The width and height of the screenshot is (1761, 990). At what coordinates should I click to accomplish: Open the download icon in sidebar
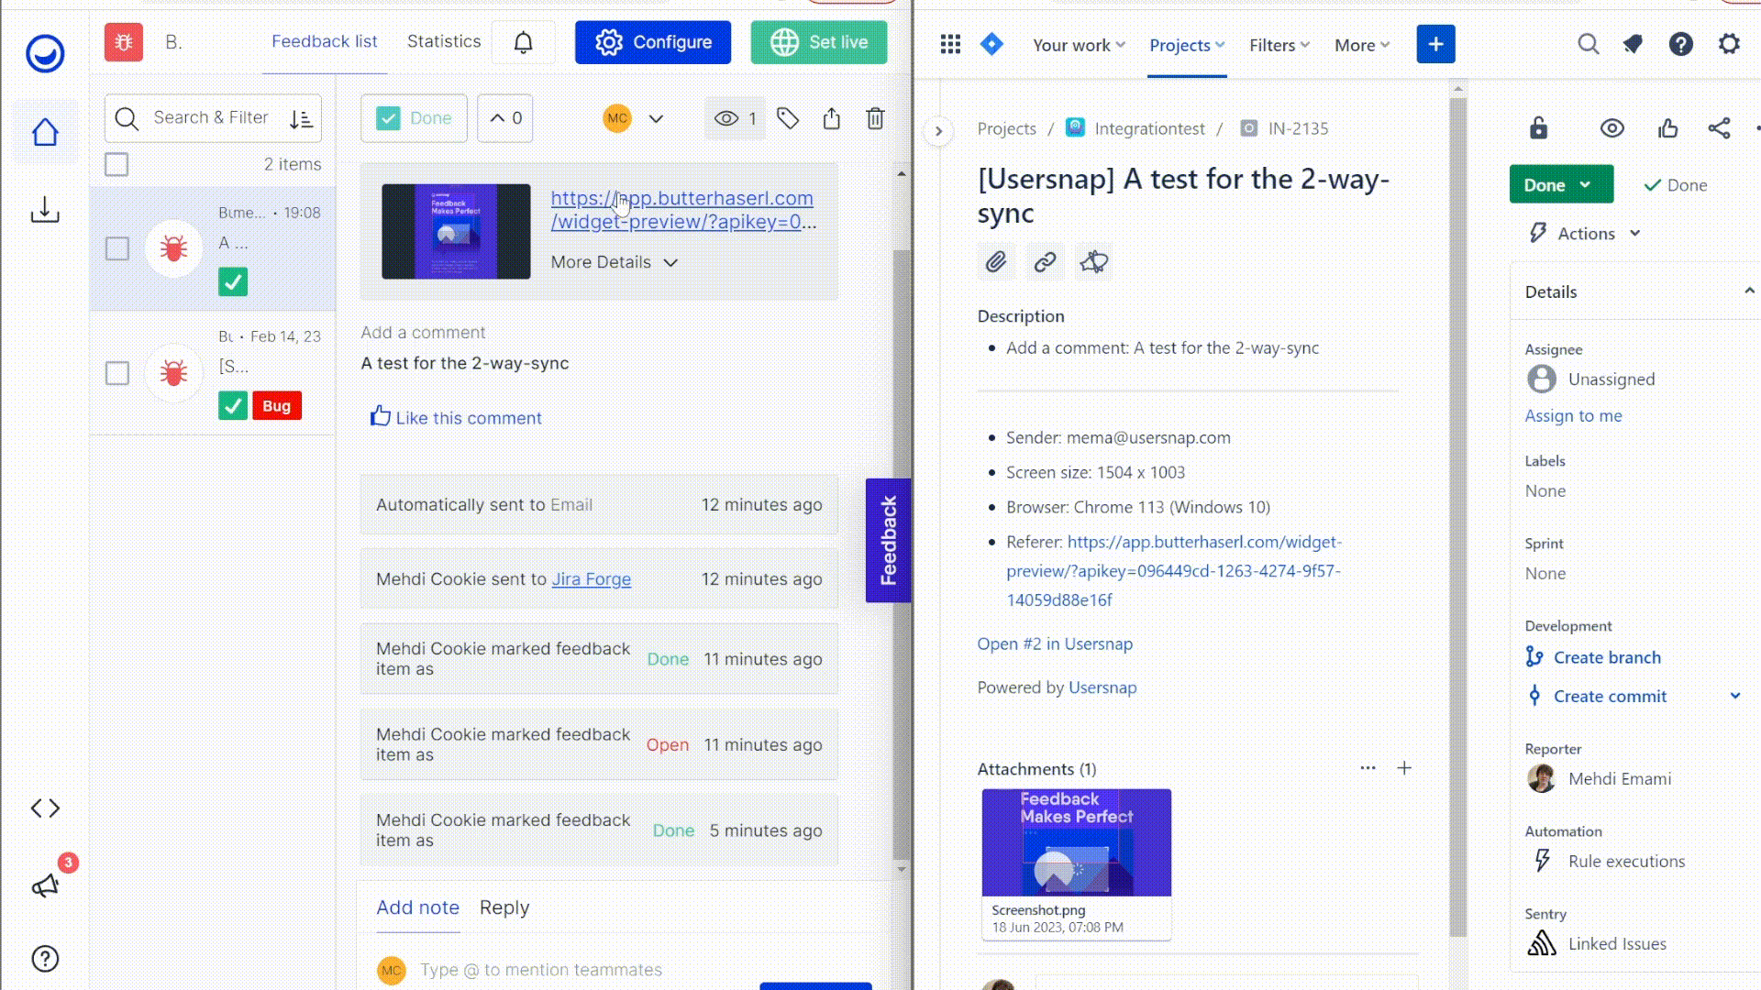45,210
